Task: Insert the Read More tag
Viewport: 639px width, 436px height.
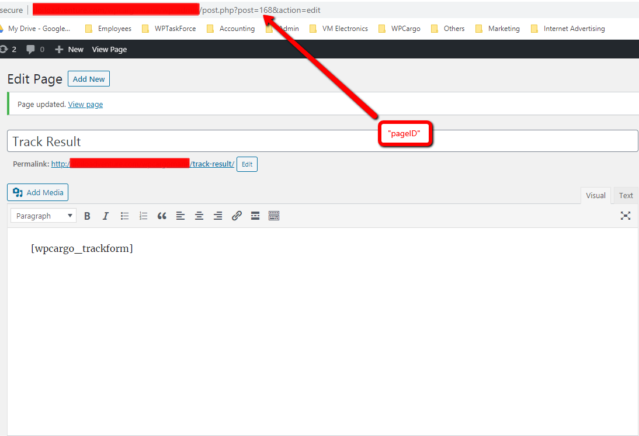Action: pyautogui.click(x=255, y=216)
